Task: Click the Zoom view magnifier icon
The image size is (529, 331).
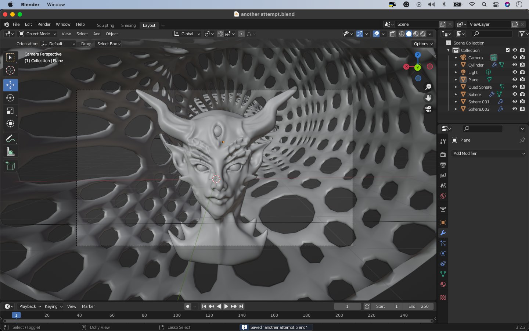Action: 428,87
